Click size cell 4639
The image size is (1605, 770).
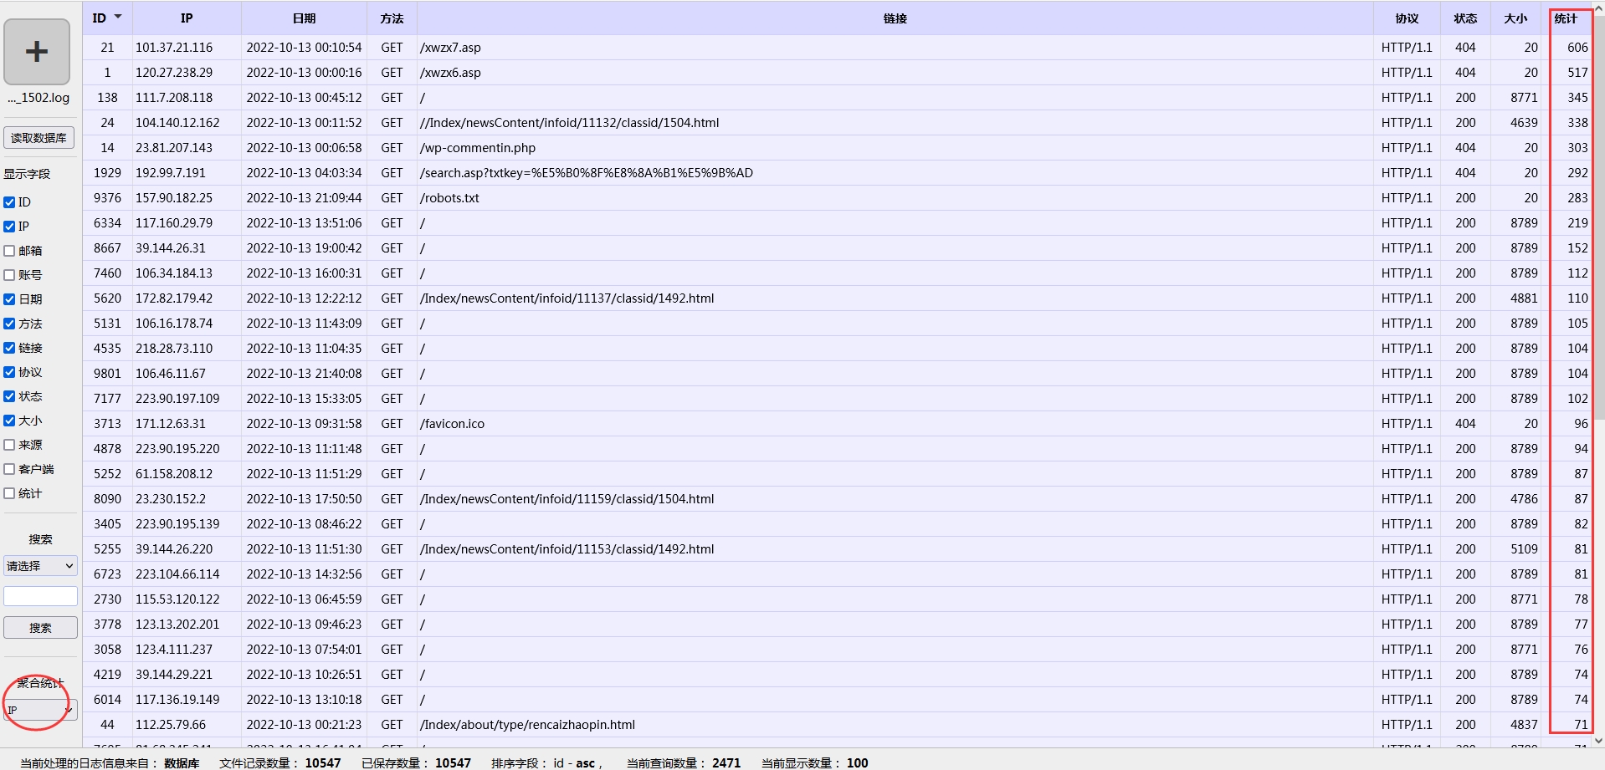click(x=1524, y=123)
